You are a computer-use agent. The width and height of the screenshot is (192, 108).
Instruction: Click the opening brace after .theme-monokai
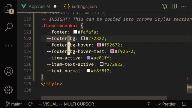coord(82,25)
